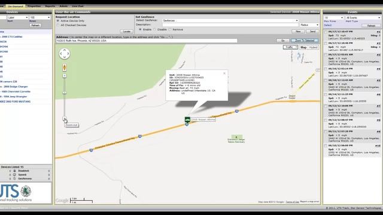
Task: Select the camaro Z28 device
Action: (8, 82)
